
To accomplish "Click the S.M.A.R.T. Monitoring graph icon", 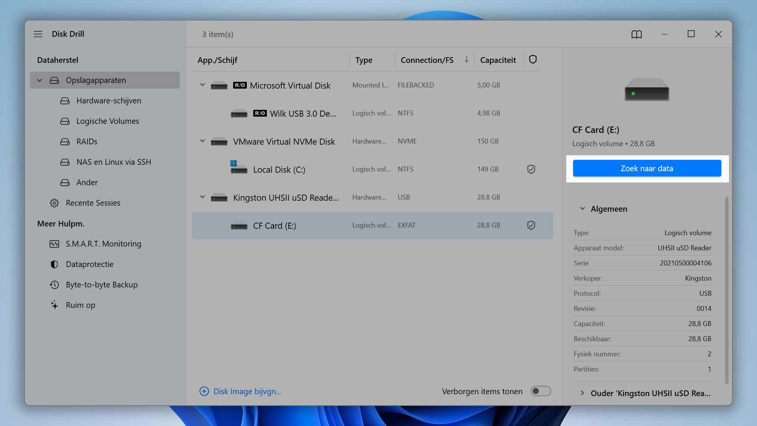I will click(x=55, y=244).
